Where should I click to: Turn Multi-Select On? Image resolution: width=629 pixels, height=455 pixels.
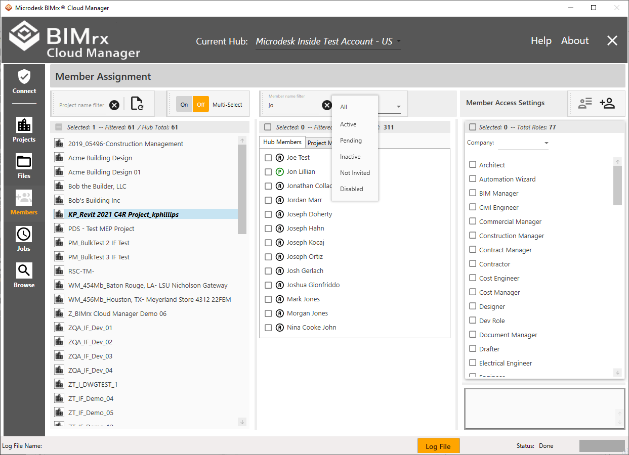184,105
